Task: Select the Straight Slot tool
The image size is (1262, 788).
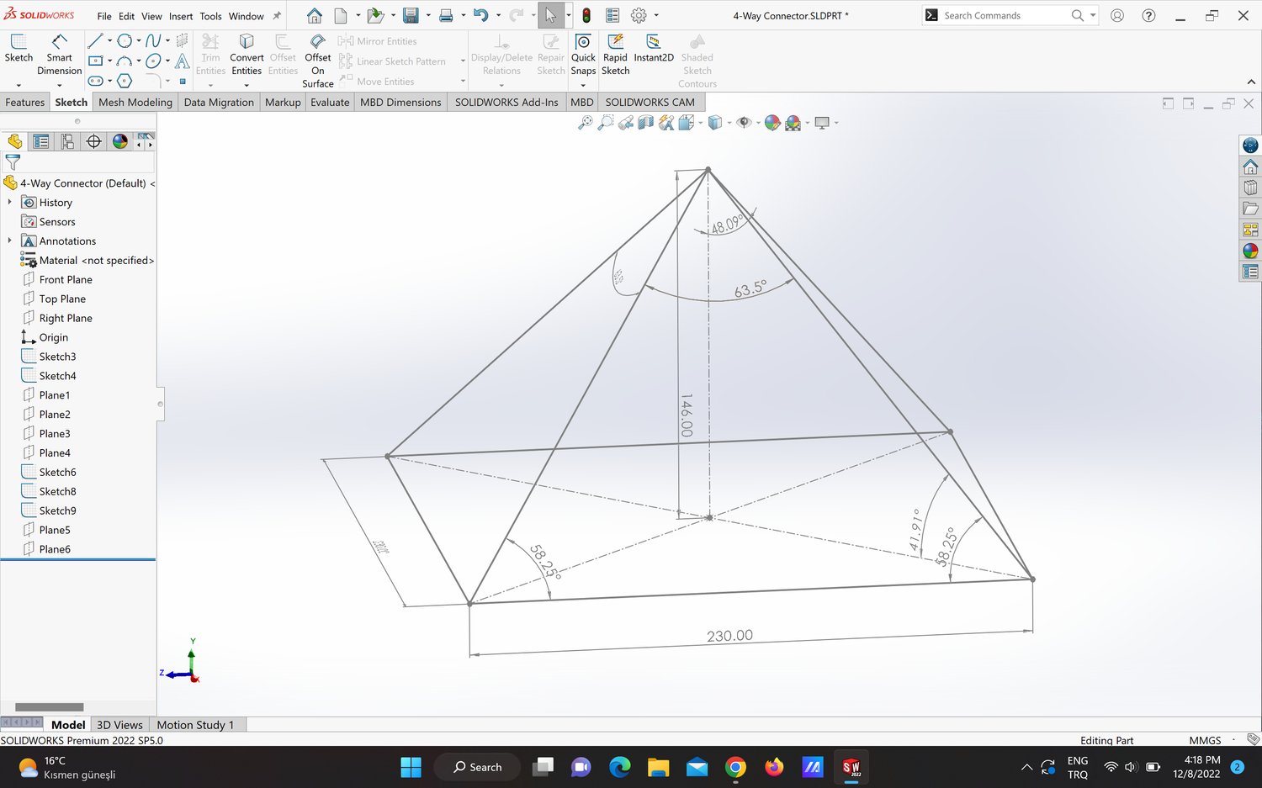Action: (95, 81)
